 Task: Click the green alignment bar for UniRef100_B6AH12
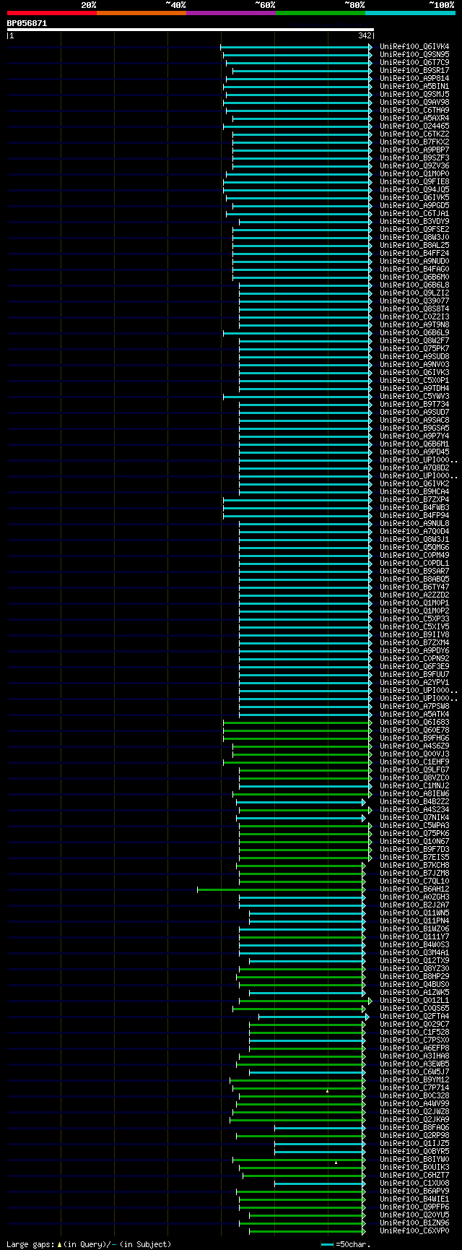pyautogui.click(x=281, y=889)
